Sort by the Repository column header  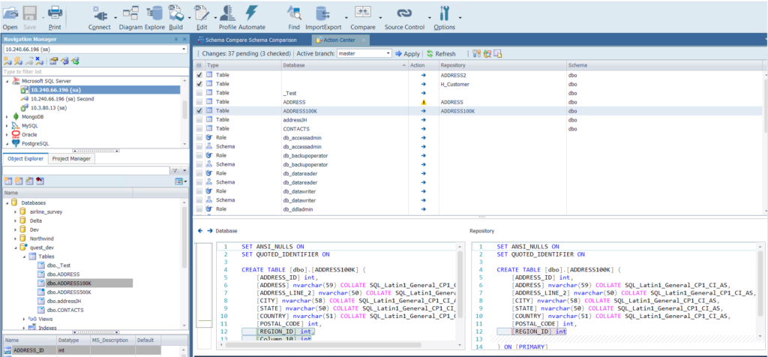[502, 65]
